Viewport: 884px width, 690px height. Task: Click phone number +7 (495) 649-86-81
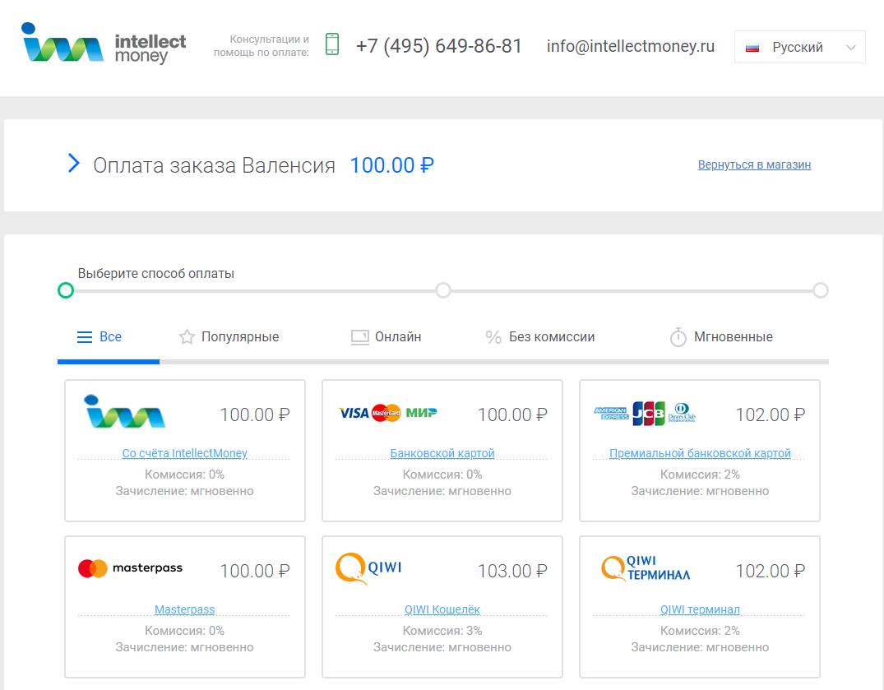[438, 46]
